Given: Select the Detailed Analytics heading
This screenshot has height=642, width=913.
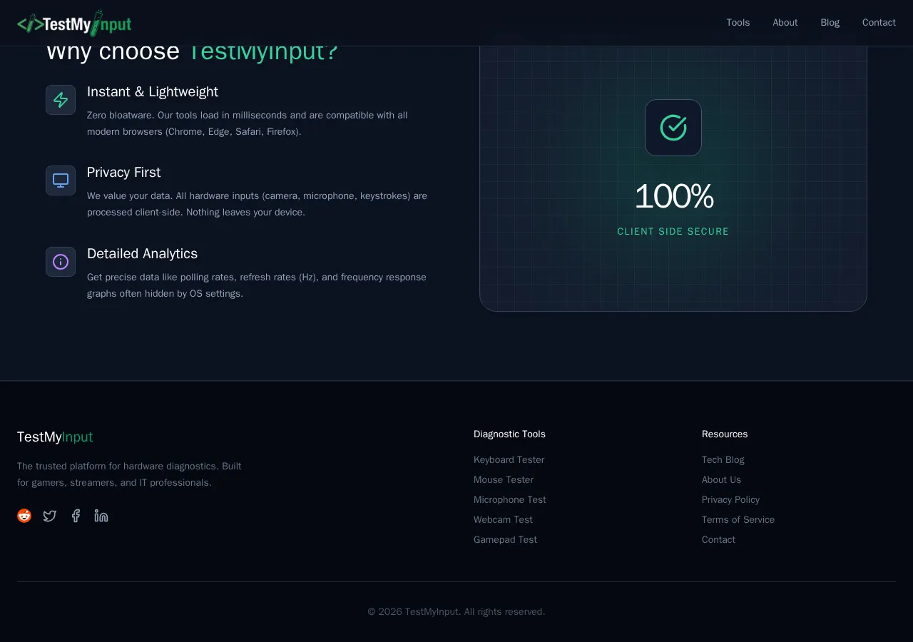Looking at the screenshot, I should (143, 254).
